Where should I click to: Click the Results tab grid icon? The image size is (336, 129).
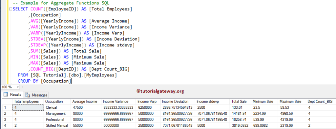6,94
